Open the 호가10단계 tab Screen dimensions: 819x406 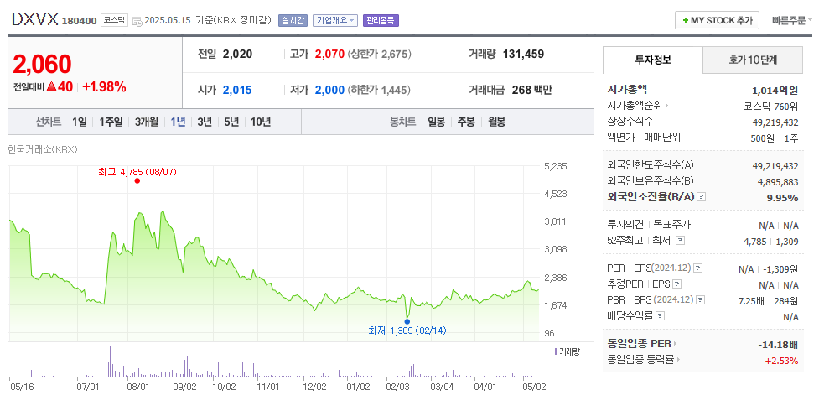coord(753,60)
